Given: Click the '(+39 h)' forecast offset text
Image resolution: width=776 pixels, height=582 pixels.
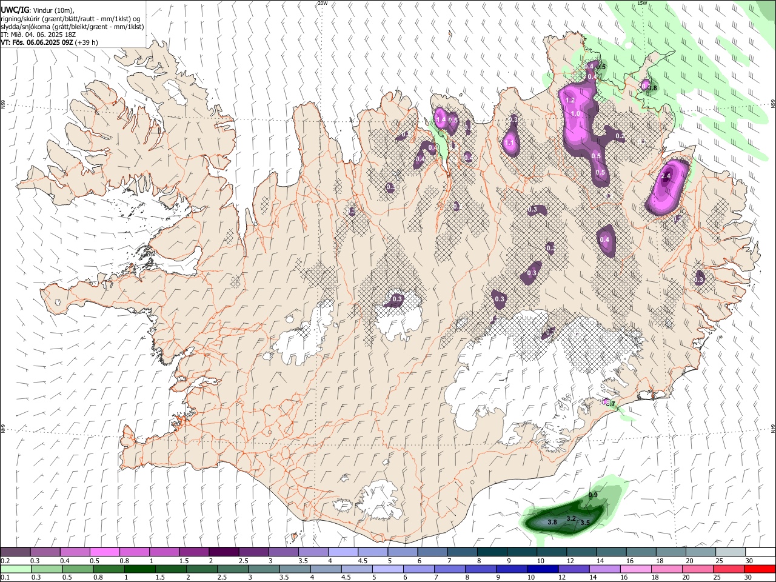Looking at the screenshot, I should coord(87,42).
